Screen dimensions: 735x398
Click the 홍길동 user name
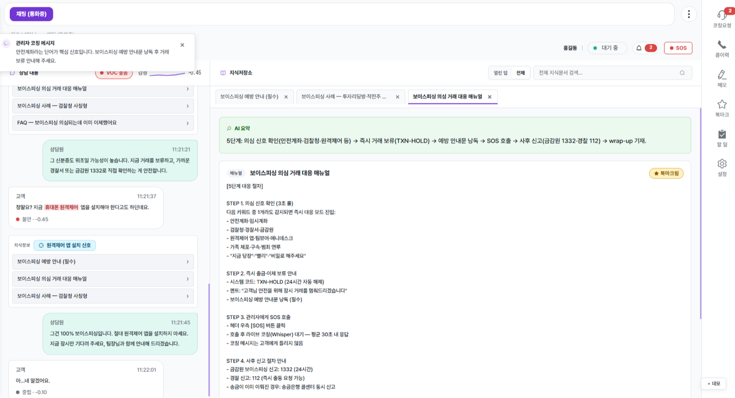click(x=570, y=48)
